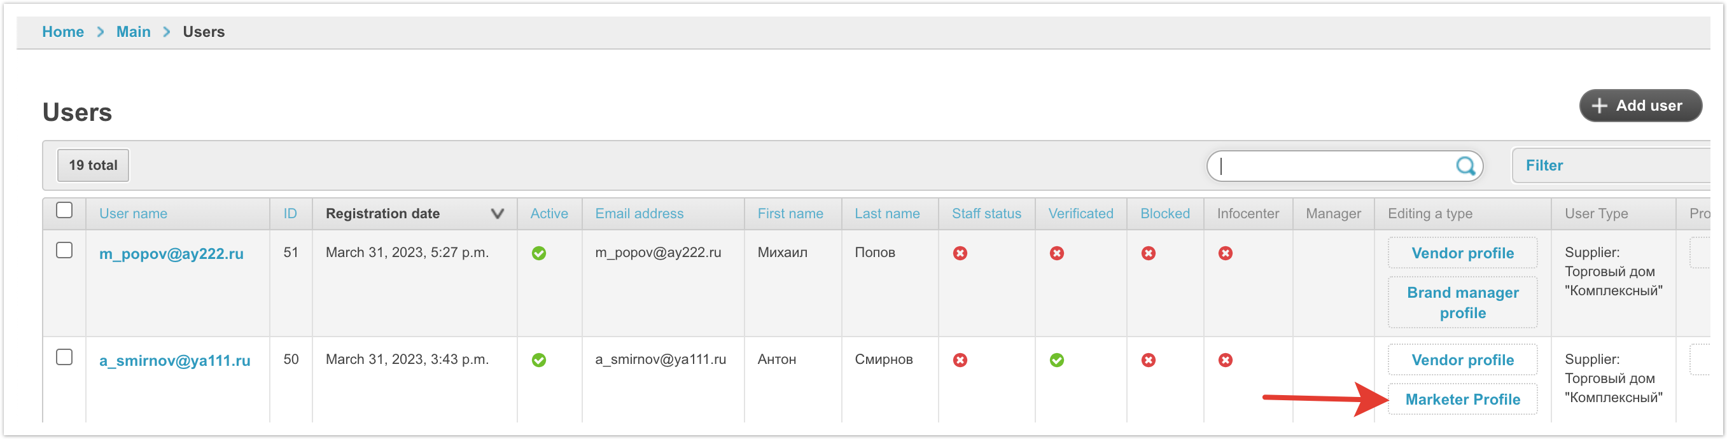
Task: Click the red Verificated icon for m_popov
Action: 1056,253
